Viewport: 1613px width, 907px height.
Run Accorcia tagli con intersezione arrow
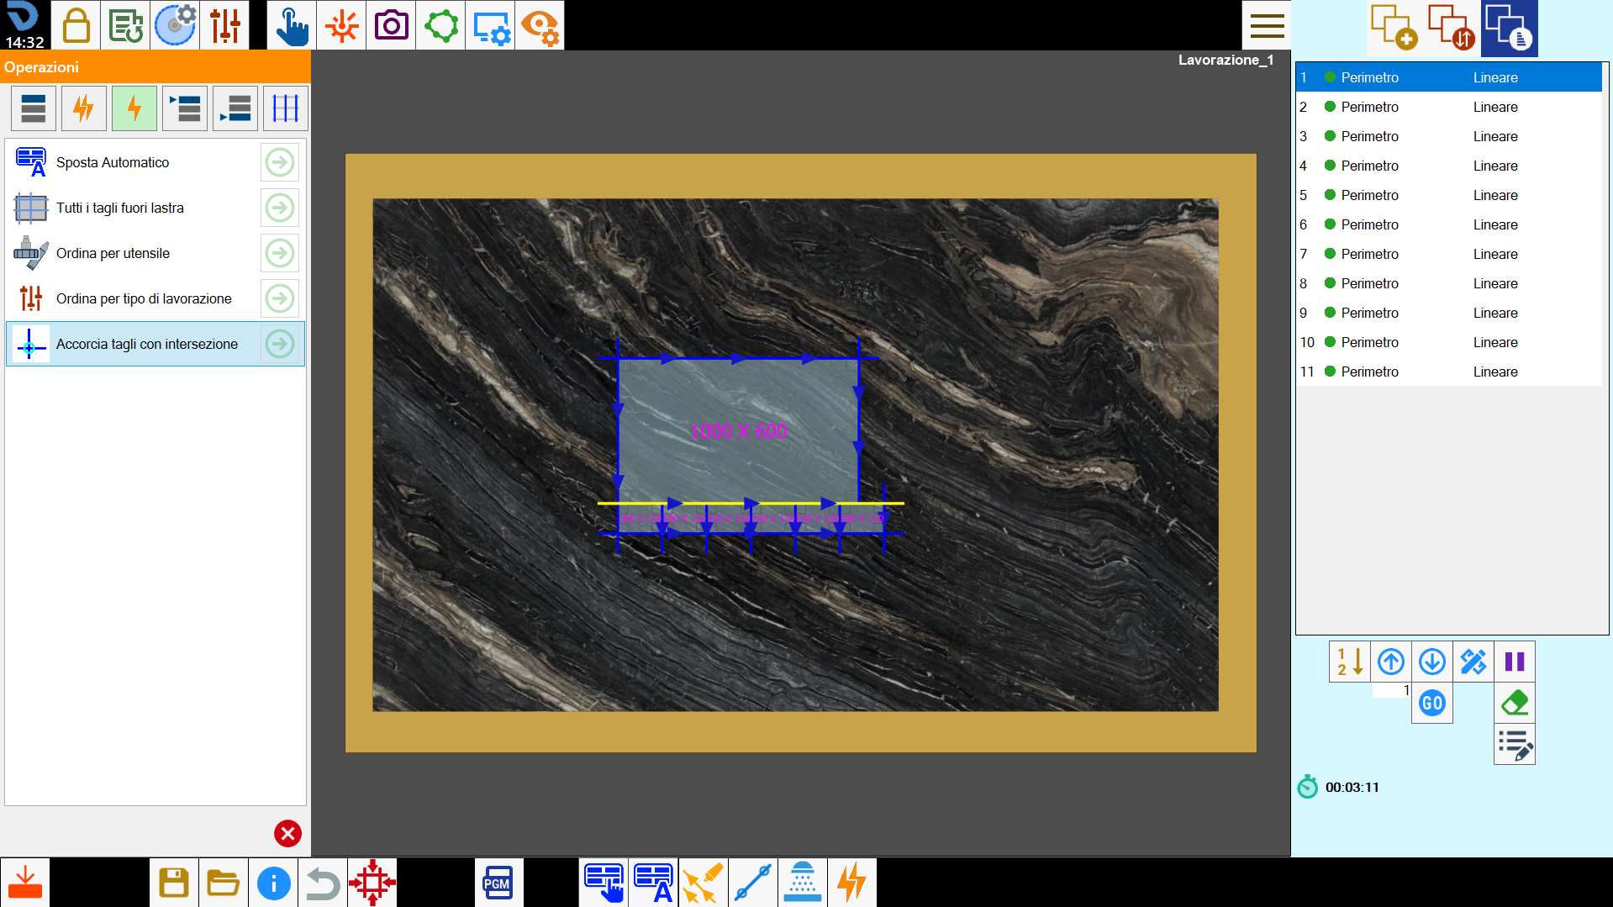[x=280, y=344]
